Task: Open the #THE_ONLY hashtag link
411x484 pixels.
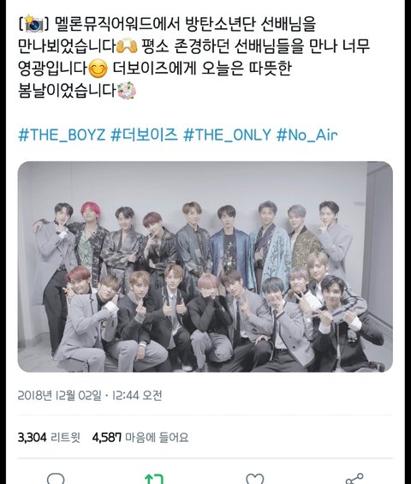Action: [x=227, y=134]
